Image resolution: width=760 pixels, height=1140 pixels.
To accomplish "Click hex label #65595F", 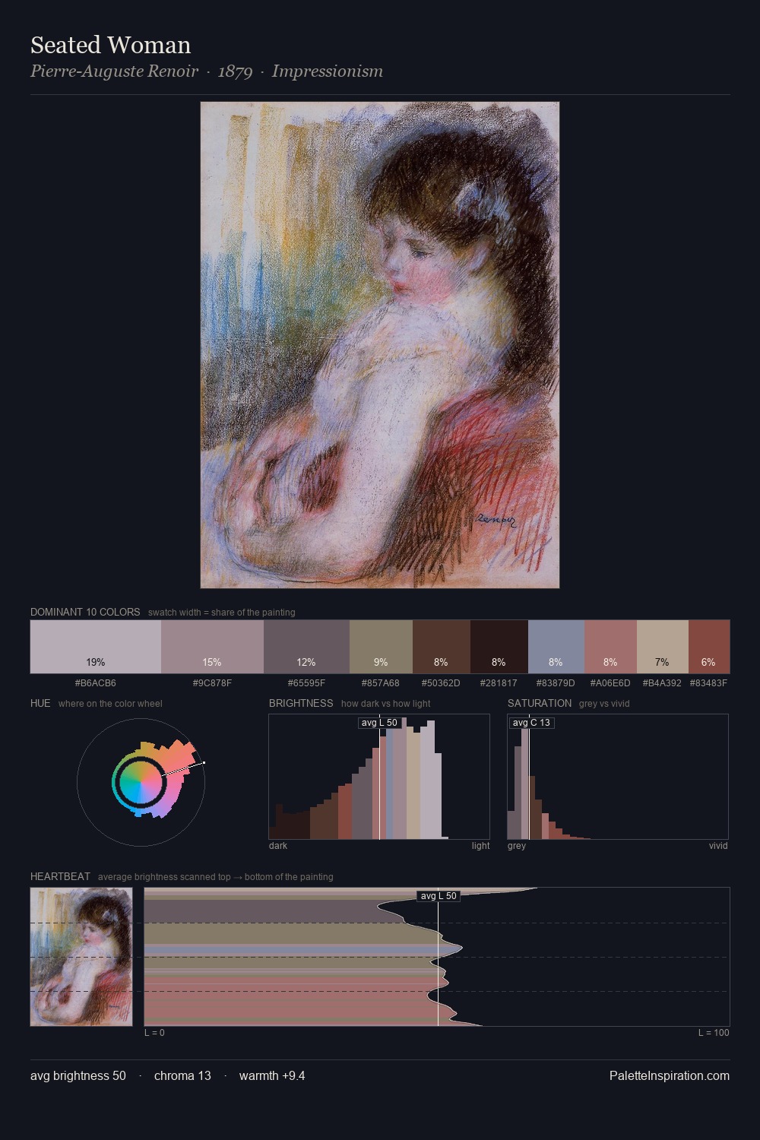I will [x=306, y=683].
